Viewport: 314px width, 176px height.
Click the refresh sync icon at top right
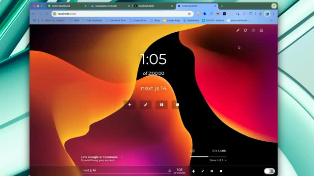coord(245,30)
